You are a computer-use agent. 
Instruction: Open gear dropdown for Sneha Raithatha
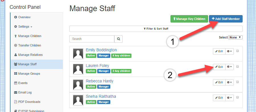tap(229, 98)
